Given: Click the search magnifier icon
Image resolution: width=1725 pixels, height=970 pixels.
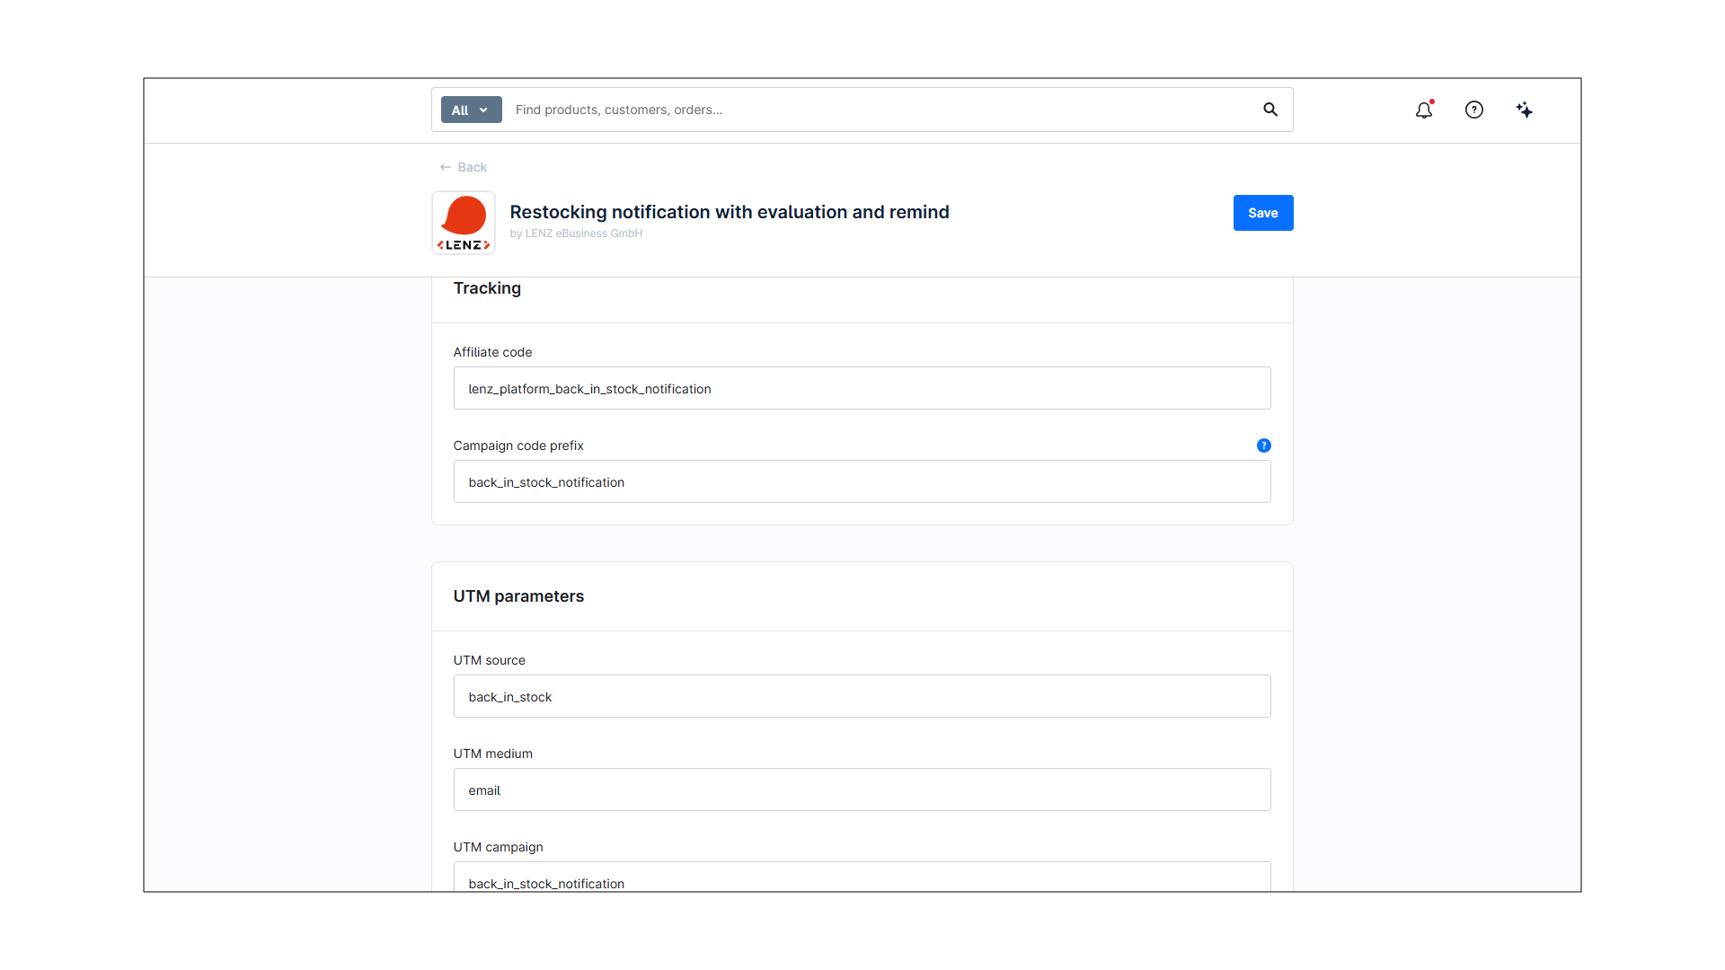Looking at the screenshot, I should pyautogui.click(x=1270, y=110).
